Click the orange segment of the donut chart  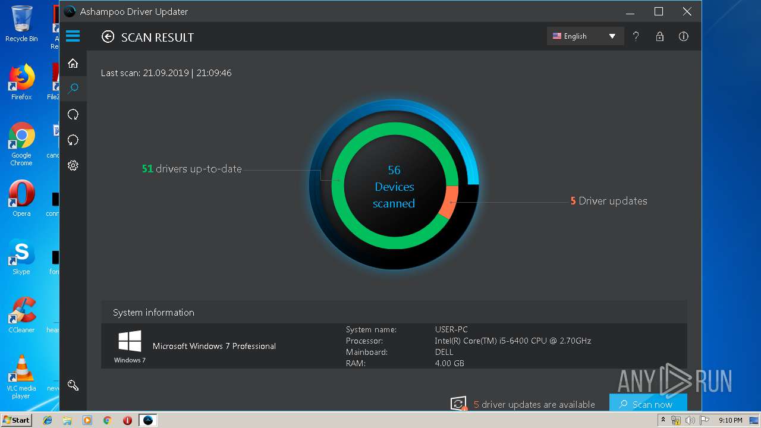448,202
